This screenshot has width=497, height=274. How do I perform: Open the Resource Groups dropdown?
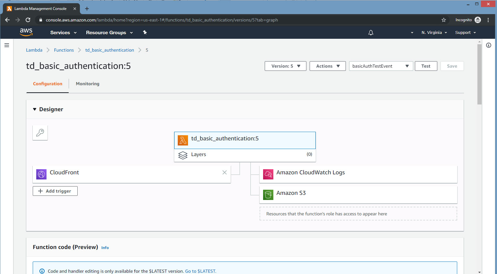tap(109, 33)
